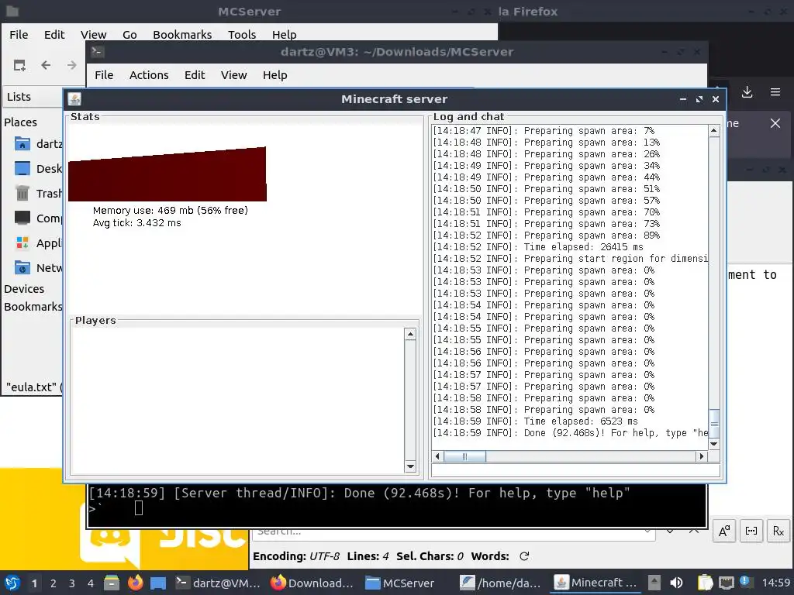The width and height of the screenshot is (794, 595).
Task: Open the application menu in the taskbar
Action: click(x=12, y=583)
